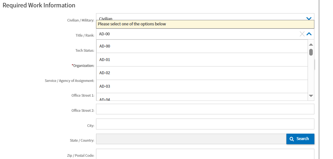This screenshot has width=333, height=159.
Task: Click the Title / Rank text box showing AD-00
Action: [x=196, y=34]
